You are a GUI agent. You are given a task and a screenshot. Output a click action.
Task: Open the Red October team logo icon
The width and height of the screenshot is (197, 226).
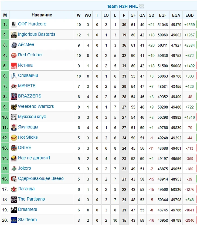point(14,55)
